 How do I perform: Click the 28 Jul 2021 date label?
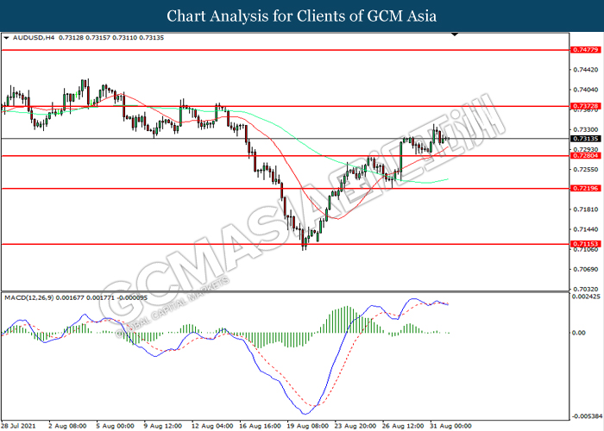(x=18, y=426)
